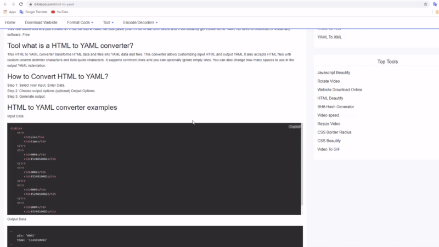This screenshot has width=439, height=247.
Task: Expand the Tool dropdown menu
Action: pos(108,23)
